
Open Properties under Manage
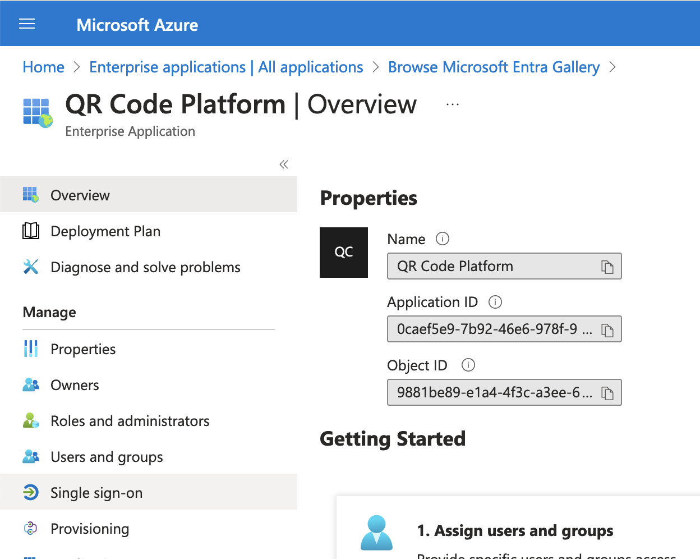(149, 349)
